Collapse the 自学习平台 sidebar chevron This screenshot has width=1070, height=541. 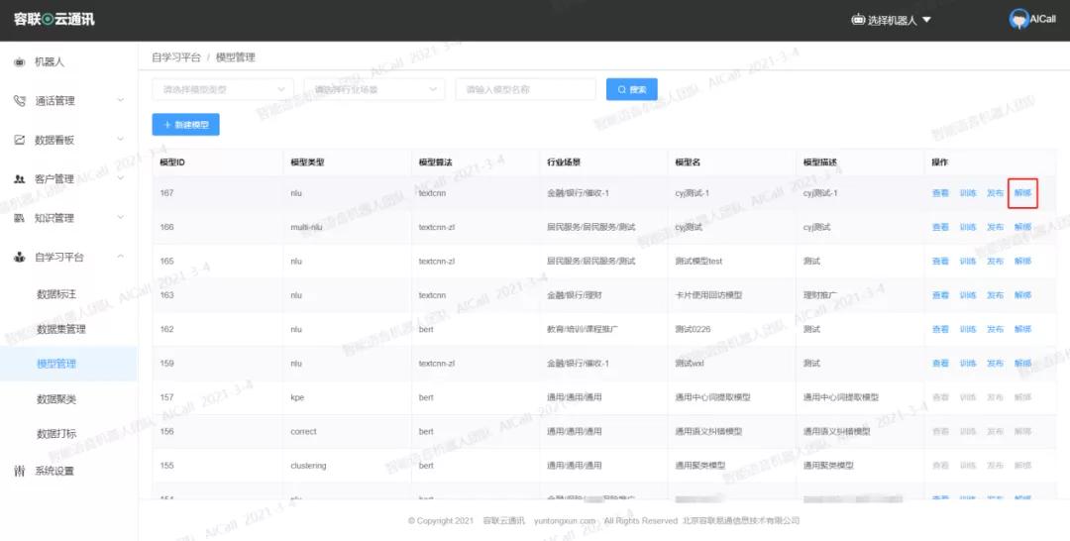120,258
